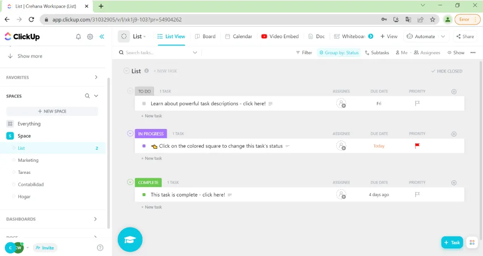483x256 pixels.
Task: Search spaces using magnifier icon
Action: pyautogui.click(x=87, y=96)
